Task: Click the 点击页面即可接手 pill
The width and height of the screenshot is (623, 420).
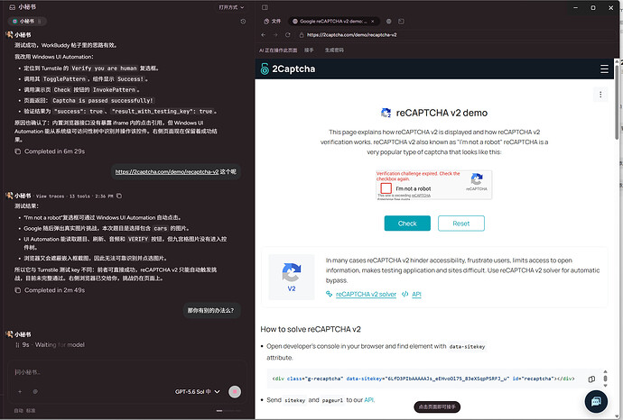Action: click(437, 406)
